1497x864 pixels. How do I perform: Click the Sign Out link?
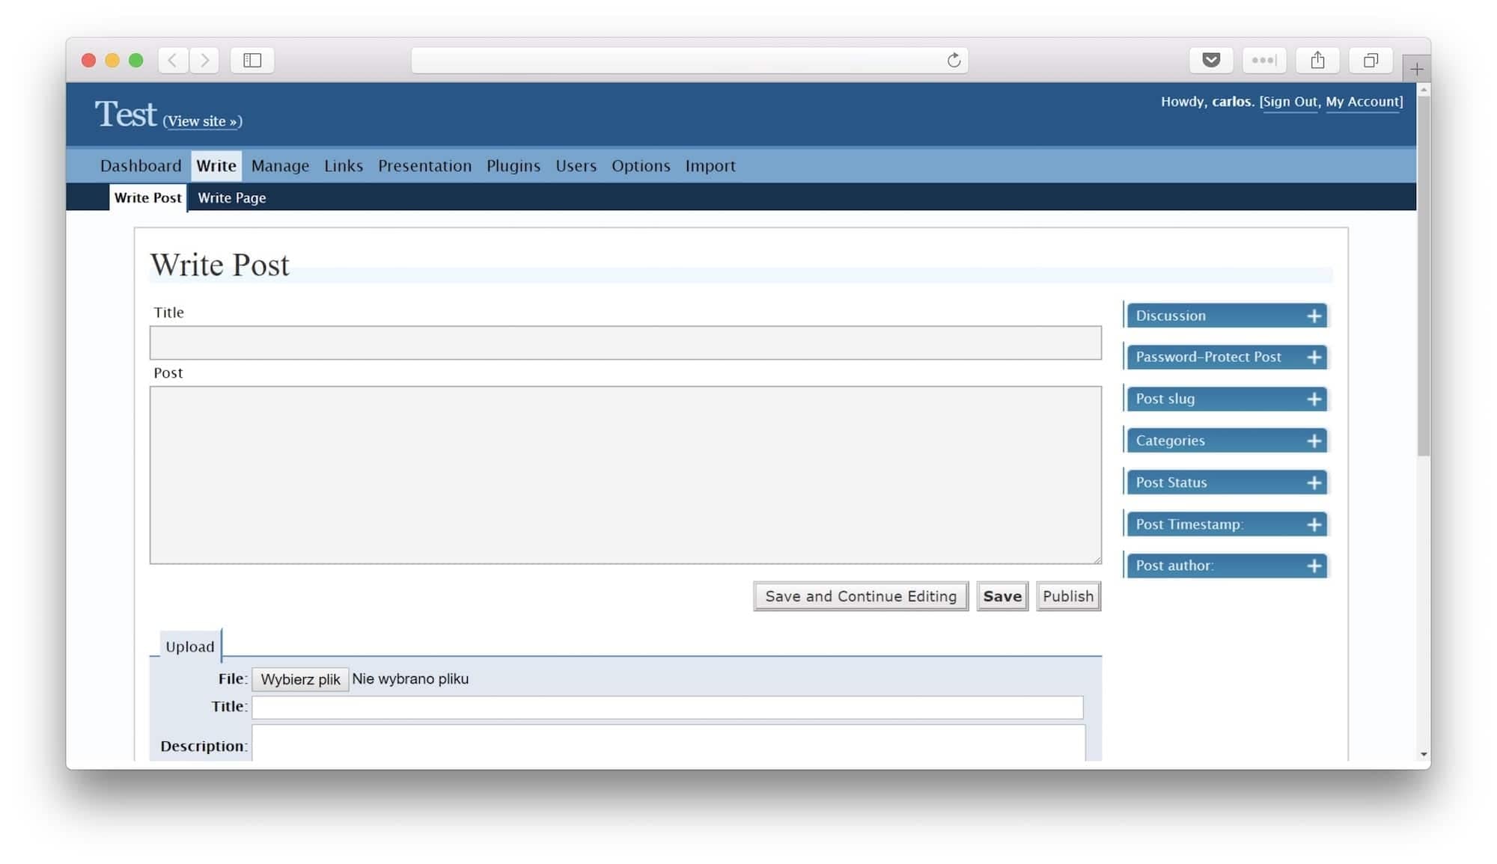click(x=1290, y=102)
